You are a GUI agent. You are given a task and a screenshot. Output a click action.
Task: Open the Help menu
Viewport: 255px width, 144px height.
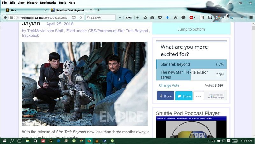pyautogui.click(x=72, y=3)
